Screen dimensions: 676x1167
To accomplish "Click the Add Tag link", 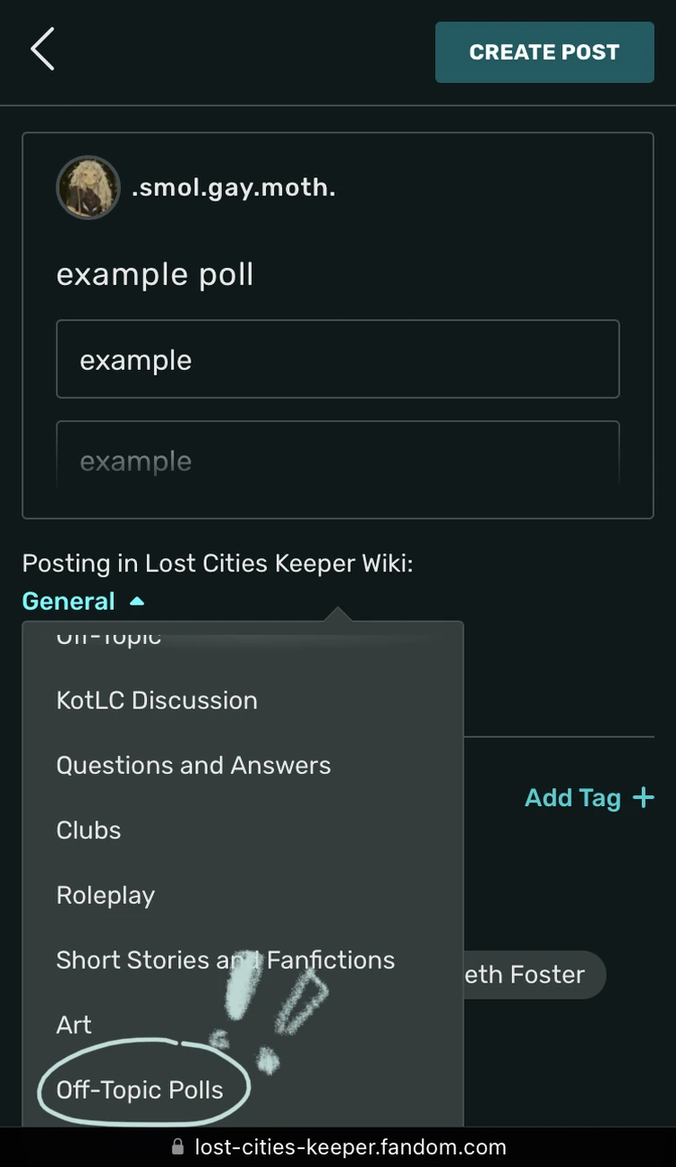I will pos(572,797).
